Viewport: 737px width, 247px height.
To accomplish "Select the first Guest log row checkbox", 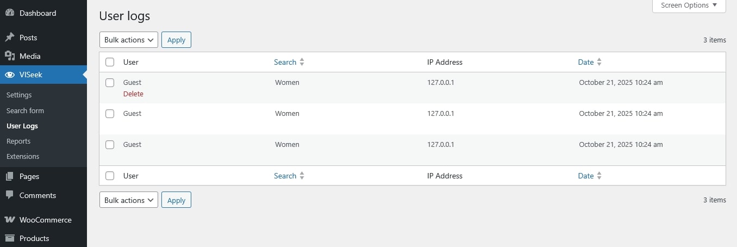I will pos(110,83).
